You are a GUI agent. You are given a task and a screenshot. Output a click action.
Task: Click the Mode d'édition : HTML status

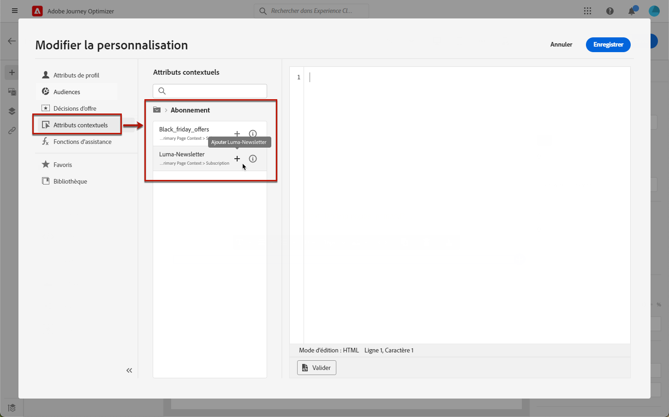[329, 350]
